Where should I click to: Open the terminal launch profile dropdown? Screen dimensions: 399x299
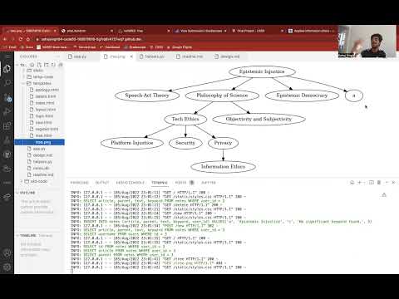click(x=364, y=183)
